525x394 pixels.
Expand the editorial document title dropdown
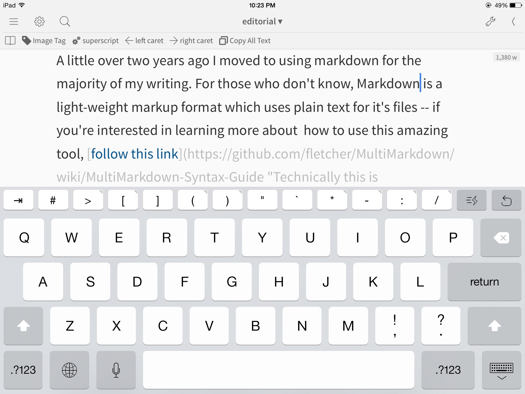click(262, 22)
